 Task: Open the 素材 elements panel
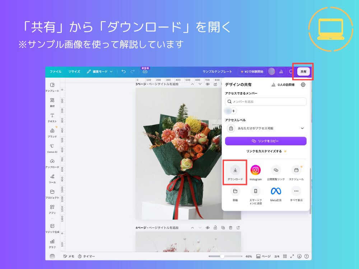click(52, 103)
